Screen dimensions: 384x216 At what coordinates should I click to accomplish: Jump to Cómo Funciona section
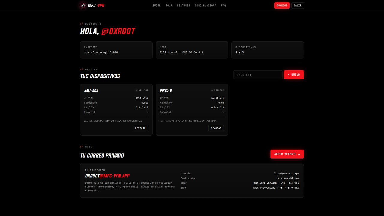[205, 6]
